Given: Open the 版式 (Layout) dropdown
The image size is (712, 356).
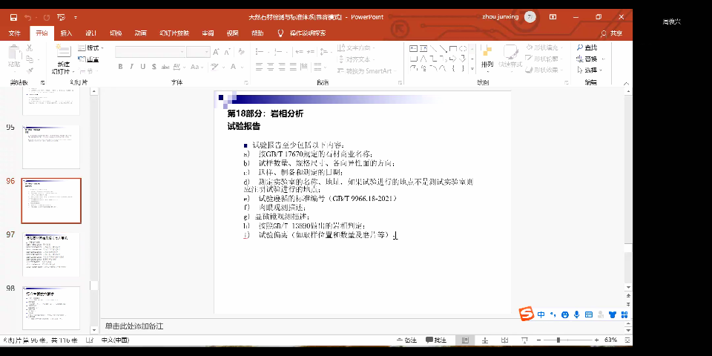Looking at the screenshot, I should (x=90, y=47).
